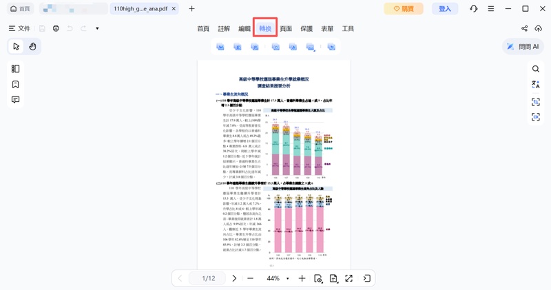Open the bookmarks panel
This screenshot has height=290, width=551.
[15, 84]
